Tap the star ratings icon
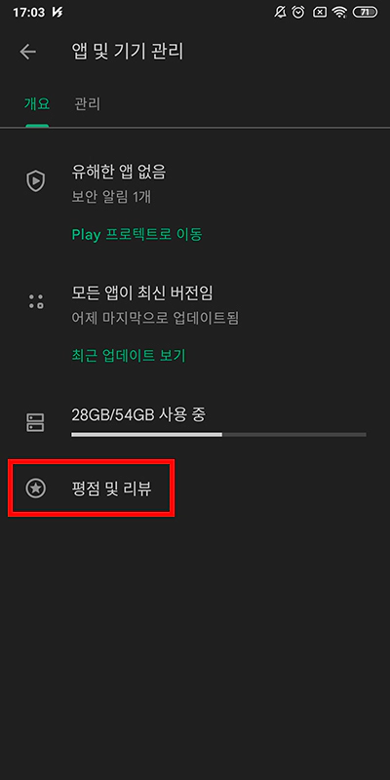This screenshot has height=780, width=390. pyautogui.click(x=35, y=488)
